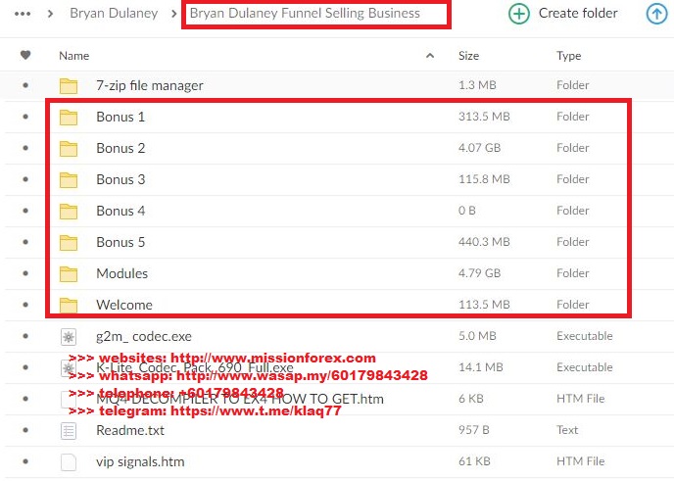Image resolution: width=674 pixels, height=481 pixels.
Task: Toggle the favorite dot for Bonus 5
Action: pyautogui.click(x=25, y=242)
